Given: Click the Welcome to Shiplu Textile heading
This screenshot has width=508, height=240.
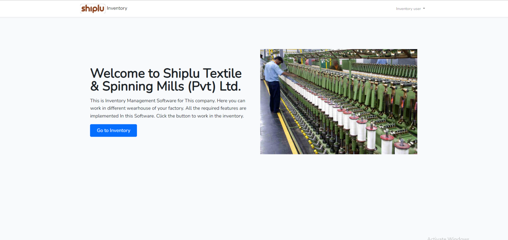Looking at the screenshot, I should pyautogui.click(x=166, y=80).
